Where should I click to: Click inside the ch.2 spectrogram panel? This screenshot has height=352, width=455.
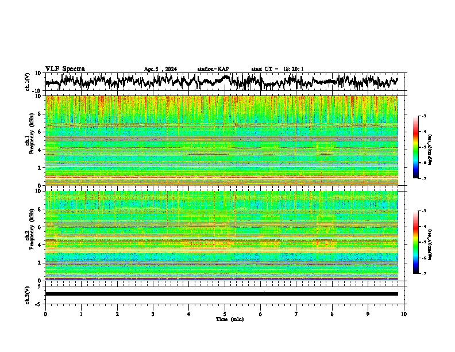click(221, 236)
